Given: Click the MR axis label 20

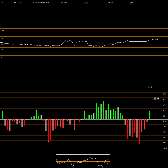Looking at the screenshot, I should pos(164,116).
